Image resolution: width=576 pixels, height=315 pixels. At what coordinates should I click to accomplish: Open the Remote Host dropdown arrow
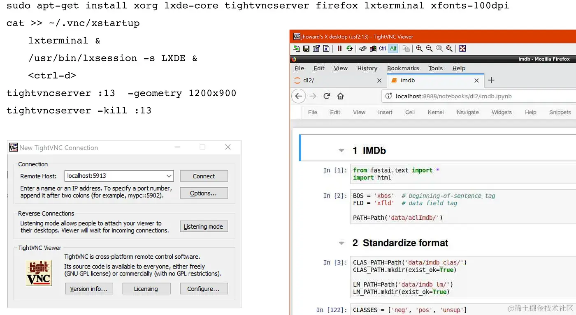(169, 176)
